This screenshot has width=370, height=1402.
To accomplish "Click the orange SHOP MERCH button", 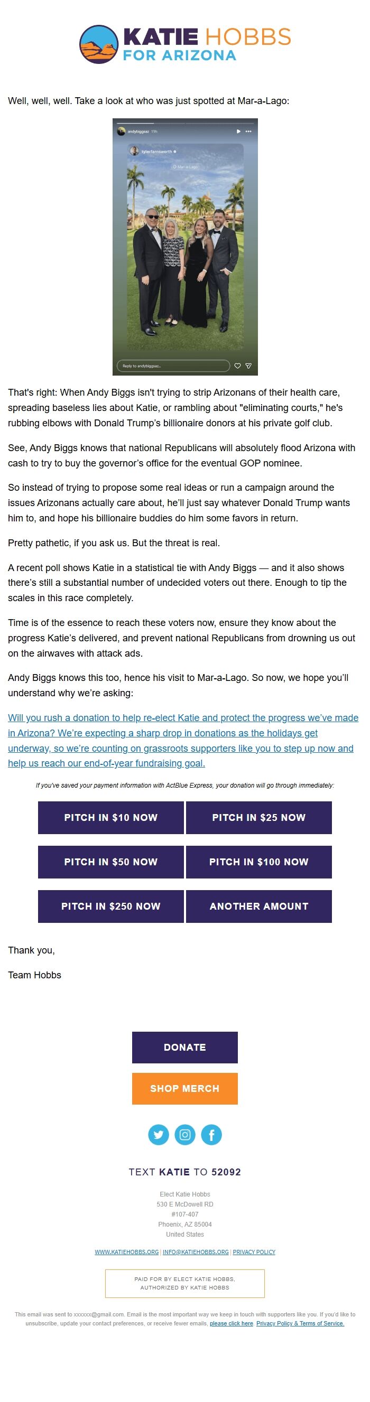I will (x=184, y=1089).
